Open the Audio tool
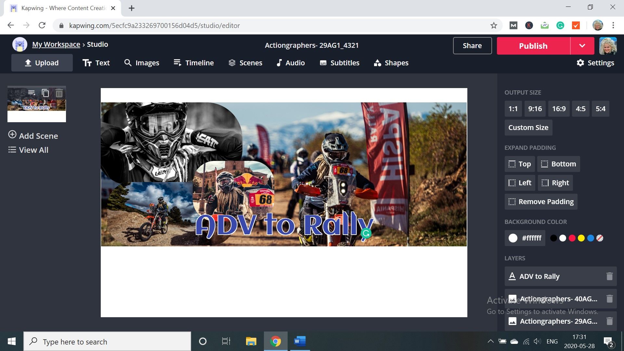 290,63
